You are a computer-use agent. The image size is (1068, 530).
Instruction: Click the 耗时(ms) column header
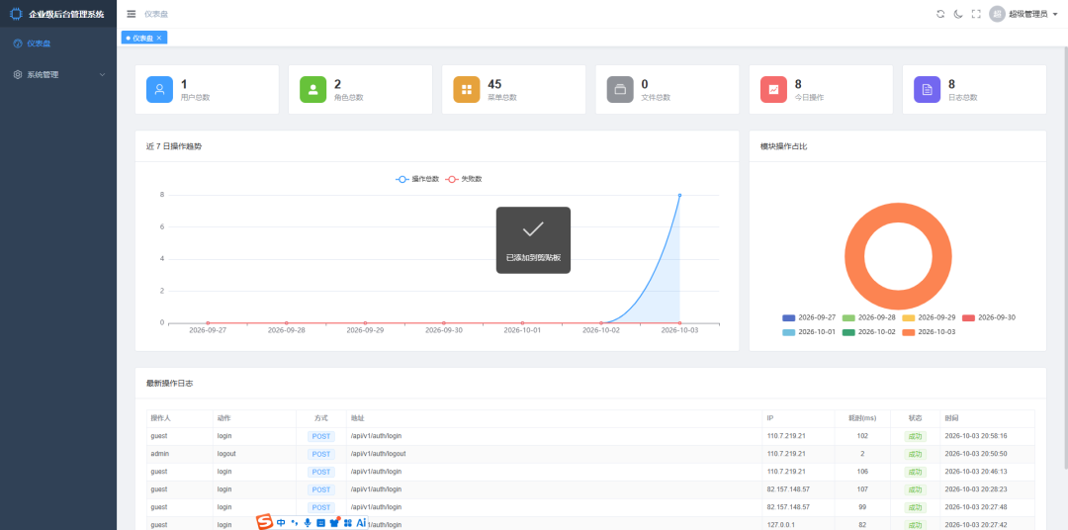862,418
